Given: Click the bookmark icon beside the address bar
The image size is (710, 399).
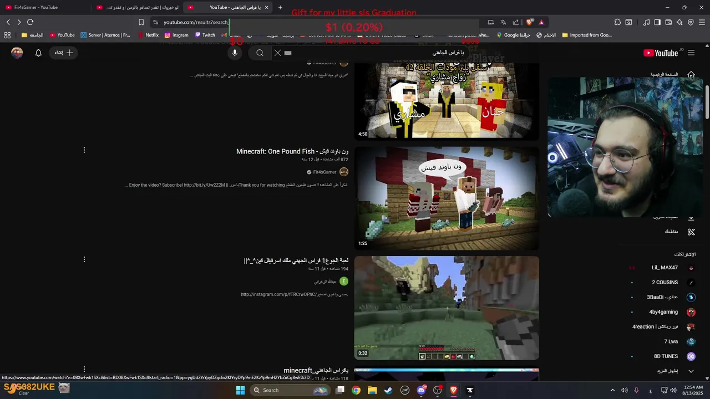Looking at the screenshot, I should point(141,22).
